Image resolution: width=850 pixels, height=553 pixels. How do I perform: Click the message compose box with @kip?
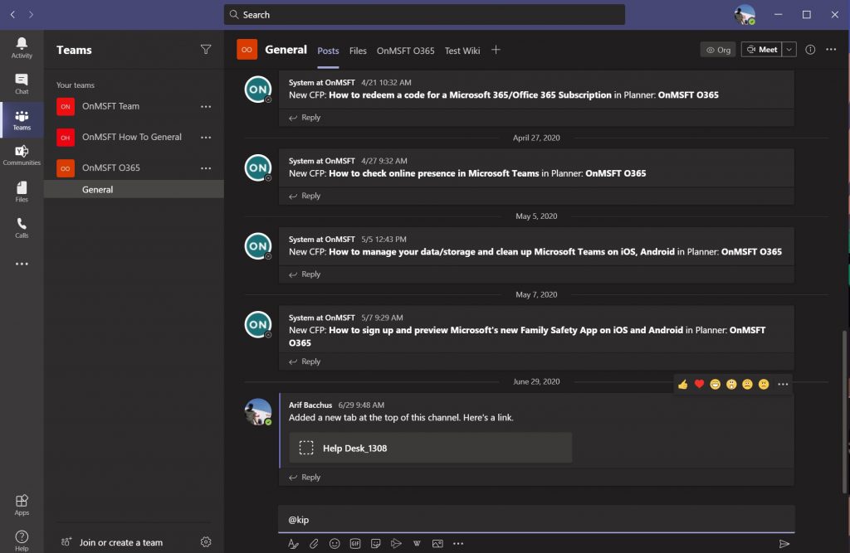(x=536, y=519)
